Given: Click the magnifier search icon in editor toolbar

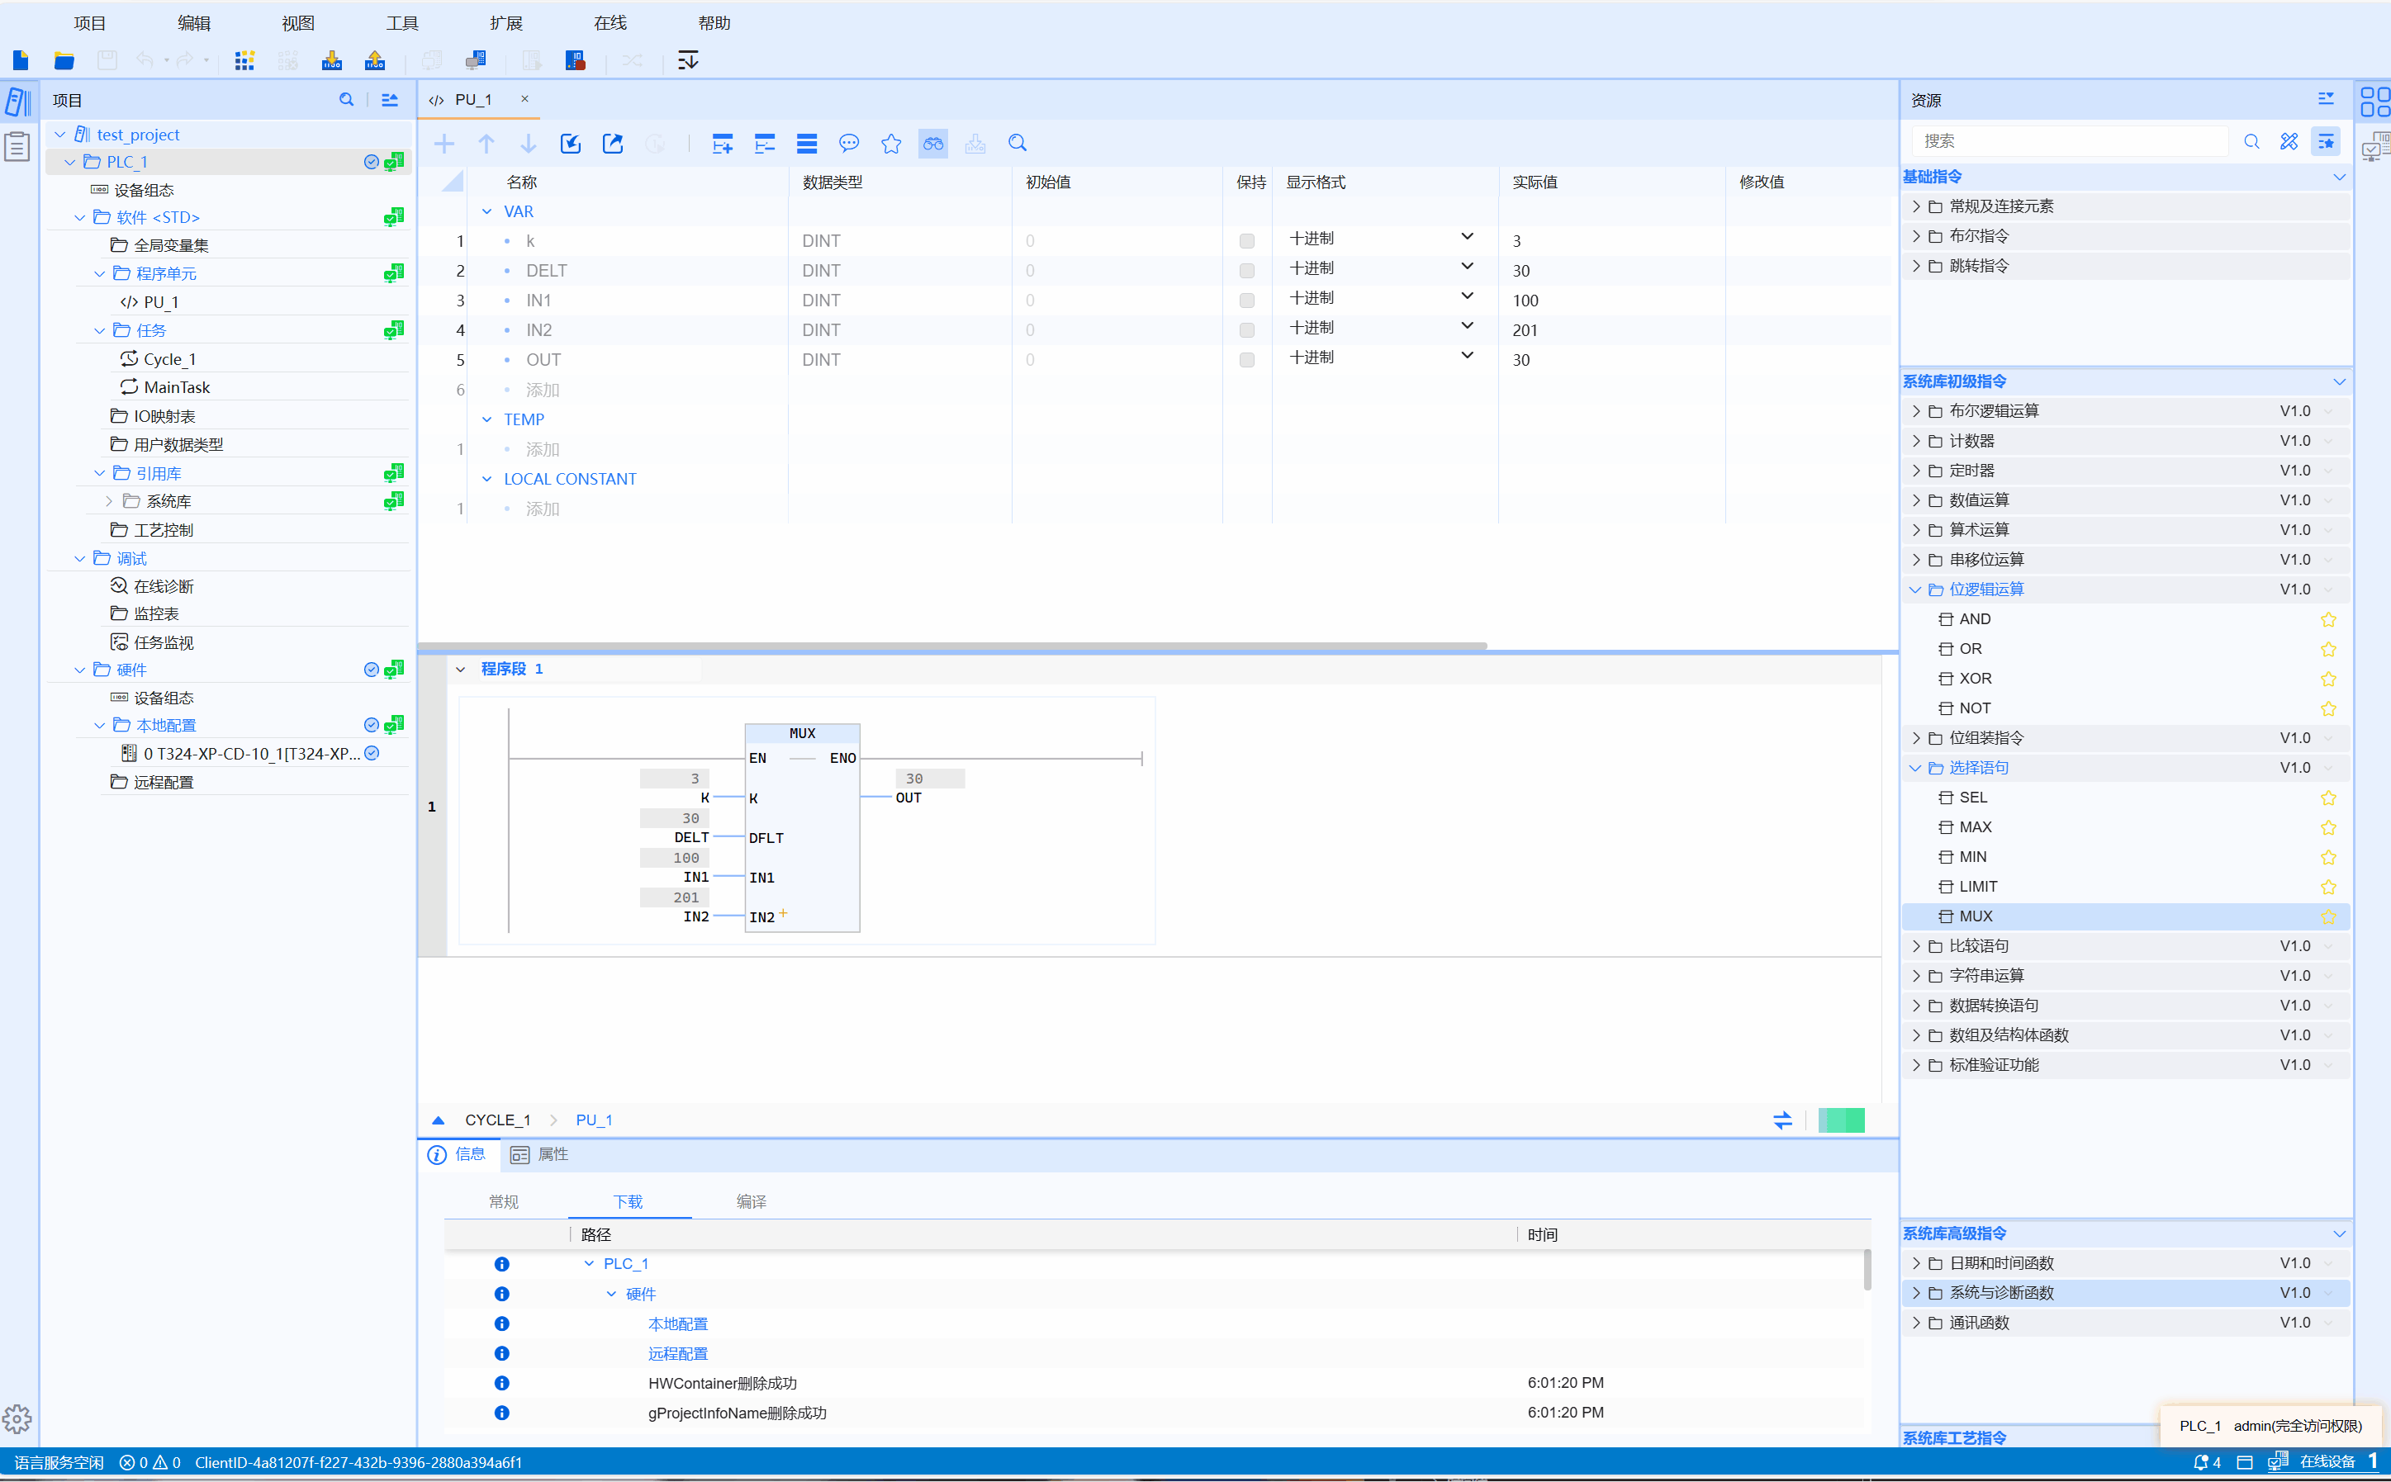Looking at the screenshot, I should click(1018, 144).
